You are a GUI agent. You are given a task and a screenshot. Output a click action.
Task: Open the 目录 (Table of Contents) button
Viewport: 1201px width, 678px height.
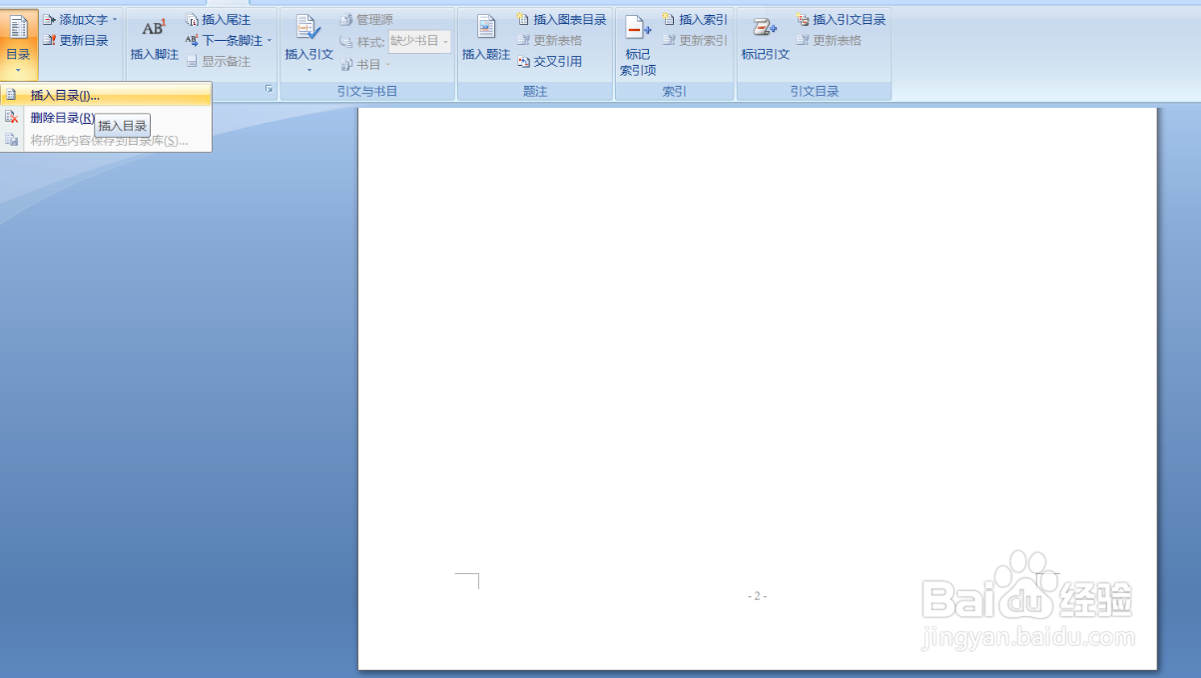19,45
